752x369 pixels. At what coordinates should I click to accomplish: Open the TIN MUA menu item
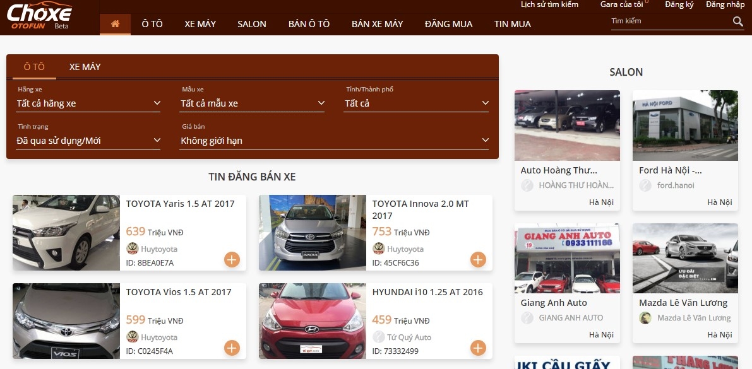click(513, 24)
